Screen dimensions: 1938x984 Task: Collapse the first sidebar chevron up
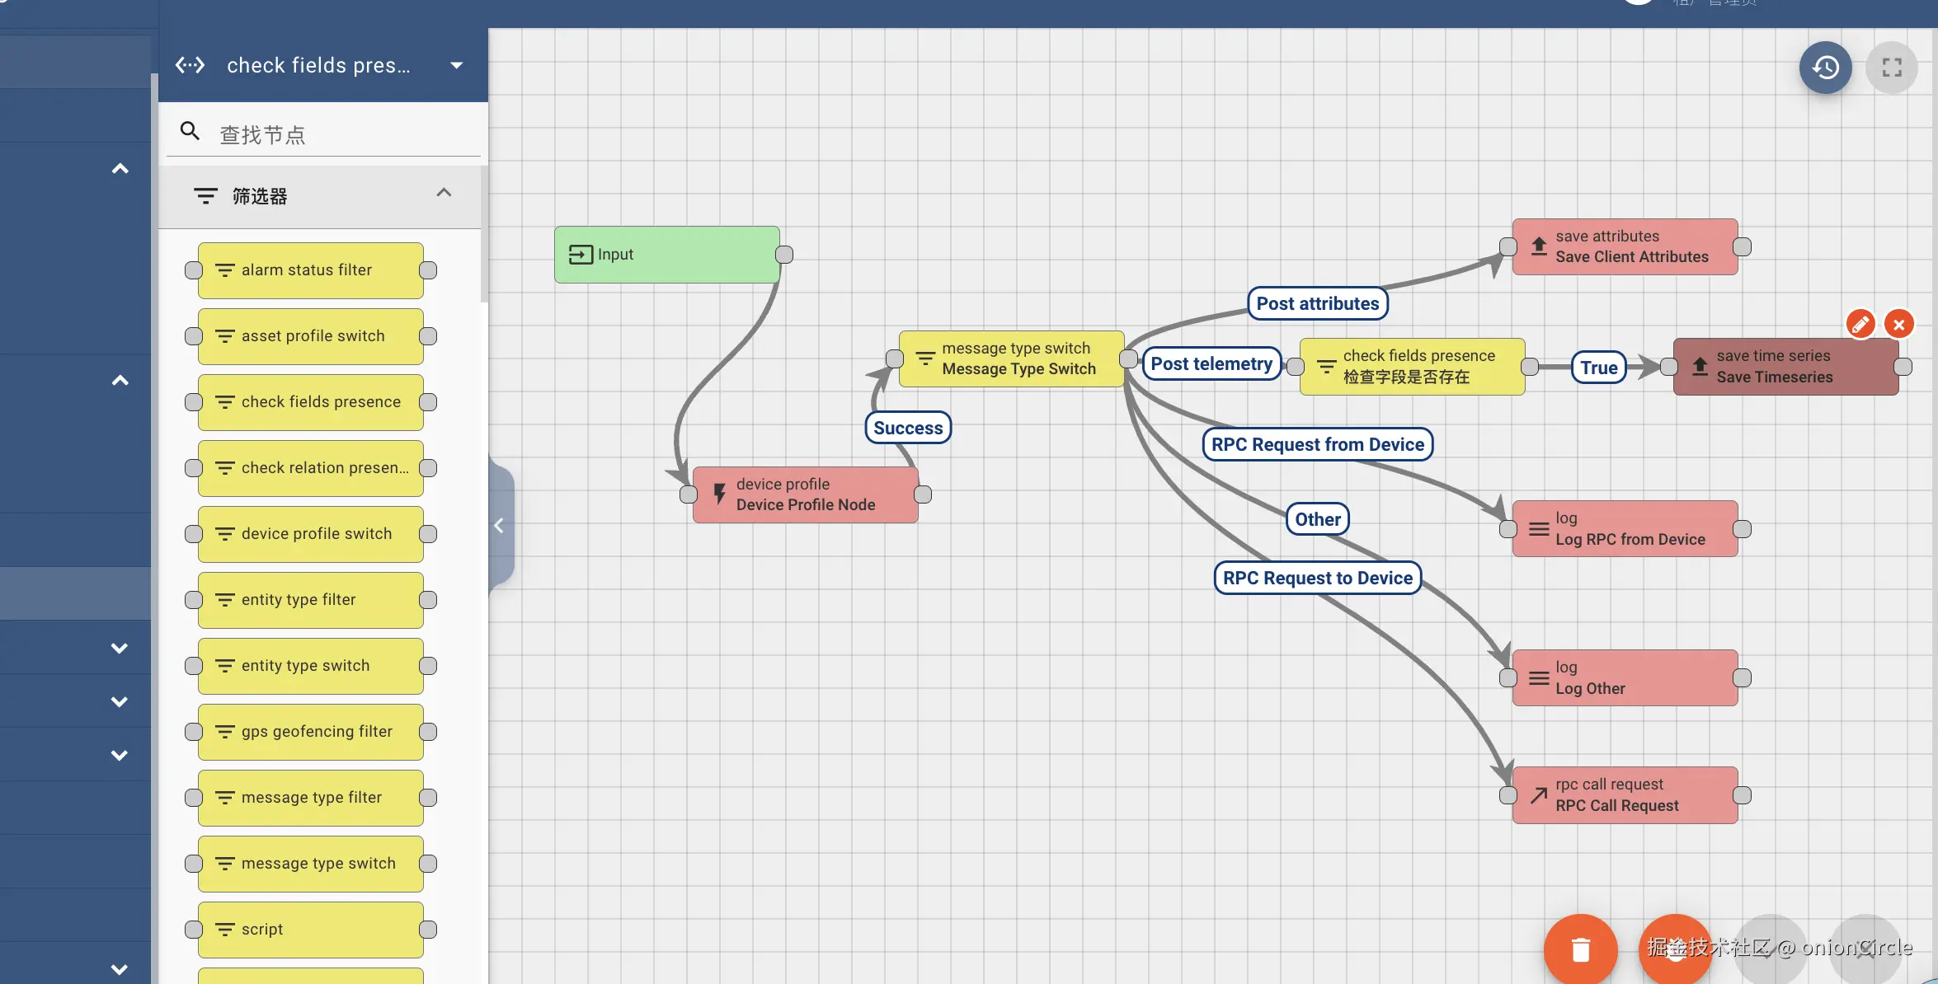click(120, 169)
